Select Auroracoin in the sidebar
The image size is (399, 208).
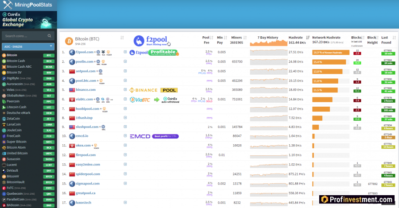tap(15, 84)
